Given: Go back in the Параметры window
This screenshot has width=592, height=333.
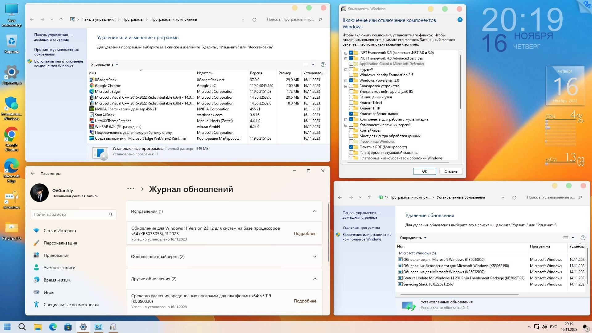Looking at the screenshot, I should click(x=33, y=173).
